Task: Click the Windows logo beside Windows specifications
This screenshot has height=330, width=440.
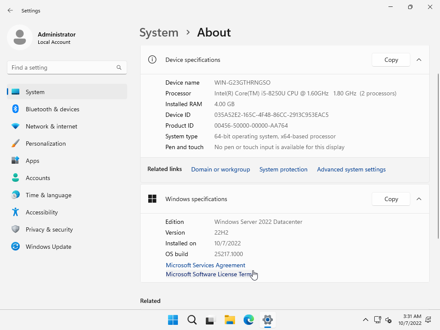Action: [x=152, y=199]
